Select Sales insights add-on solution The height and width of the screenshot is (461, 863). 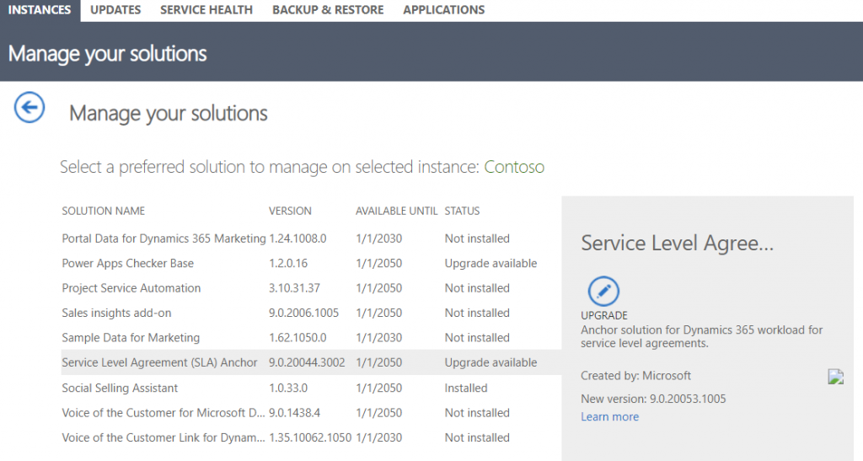click(x=311, y=313)
